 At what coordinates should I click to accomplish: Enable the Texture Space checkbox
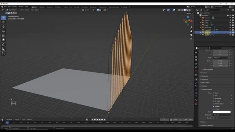(x=213, y=104)
